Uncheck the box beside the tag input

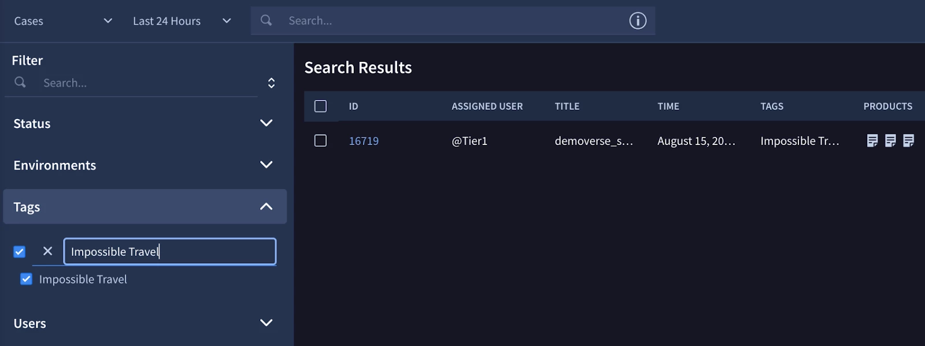(20, 251)
